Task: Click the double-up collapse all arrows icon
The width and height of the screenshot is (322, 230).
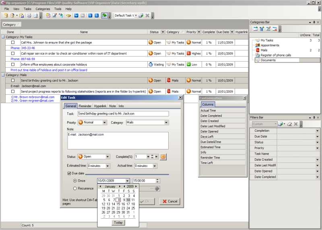Action: click(x=97, y=16)
